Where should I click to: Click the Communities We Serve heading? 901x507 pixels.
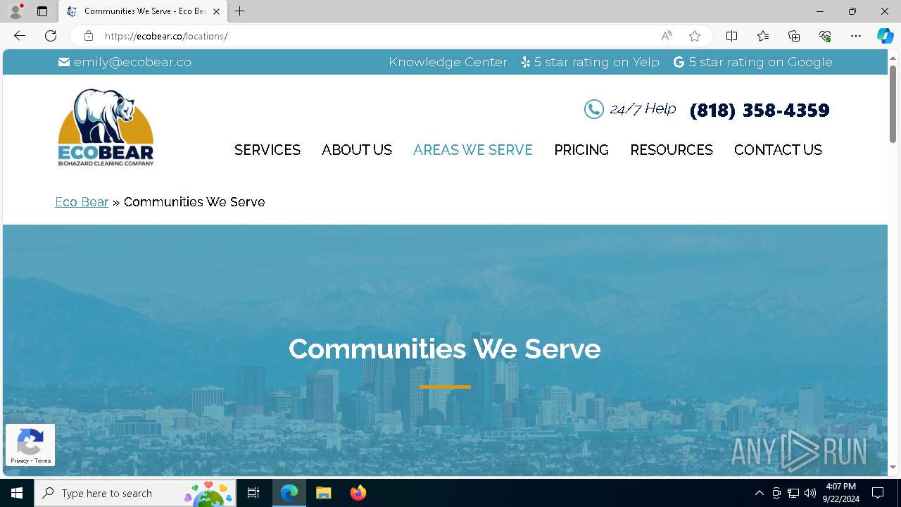pos(445,349)
